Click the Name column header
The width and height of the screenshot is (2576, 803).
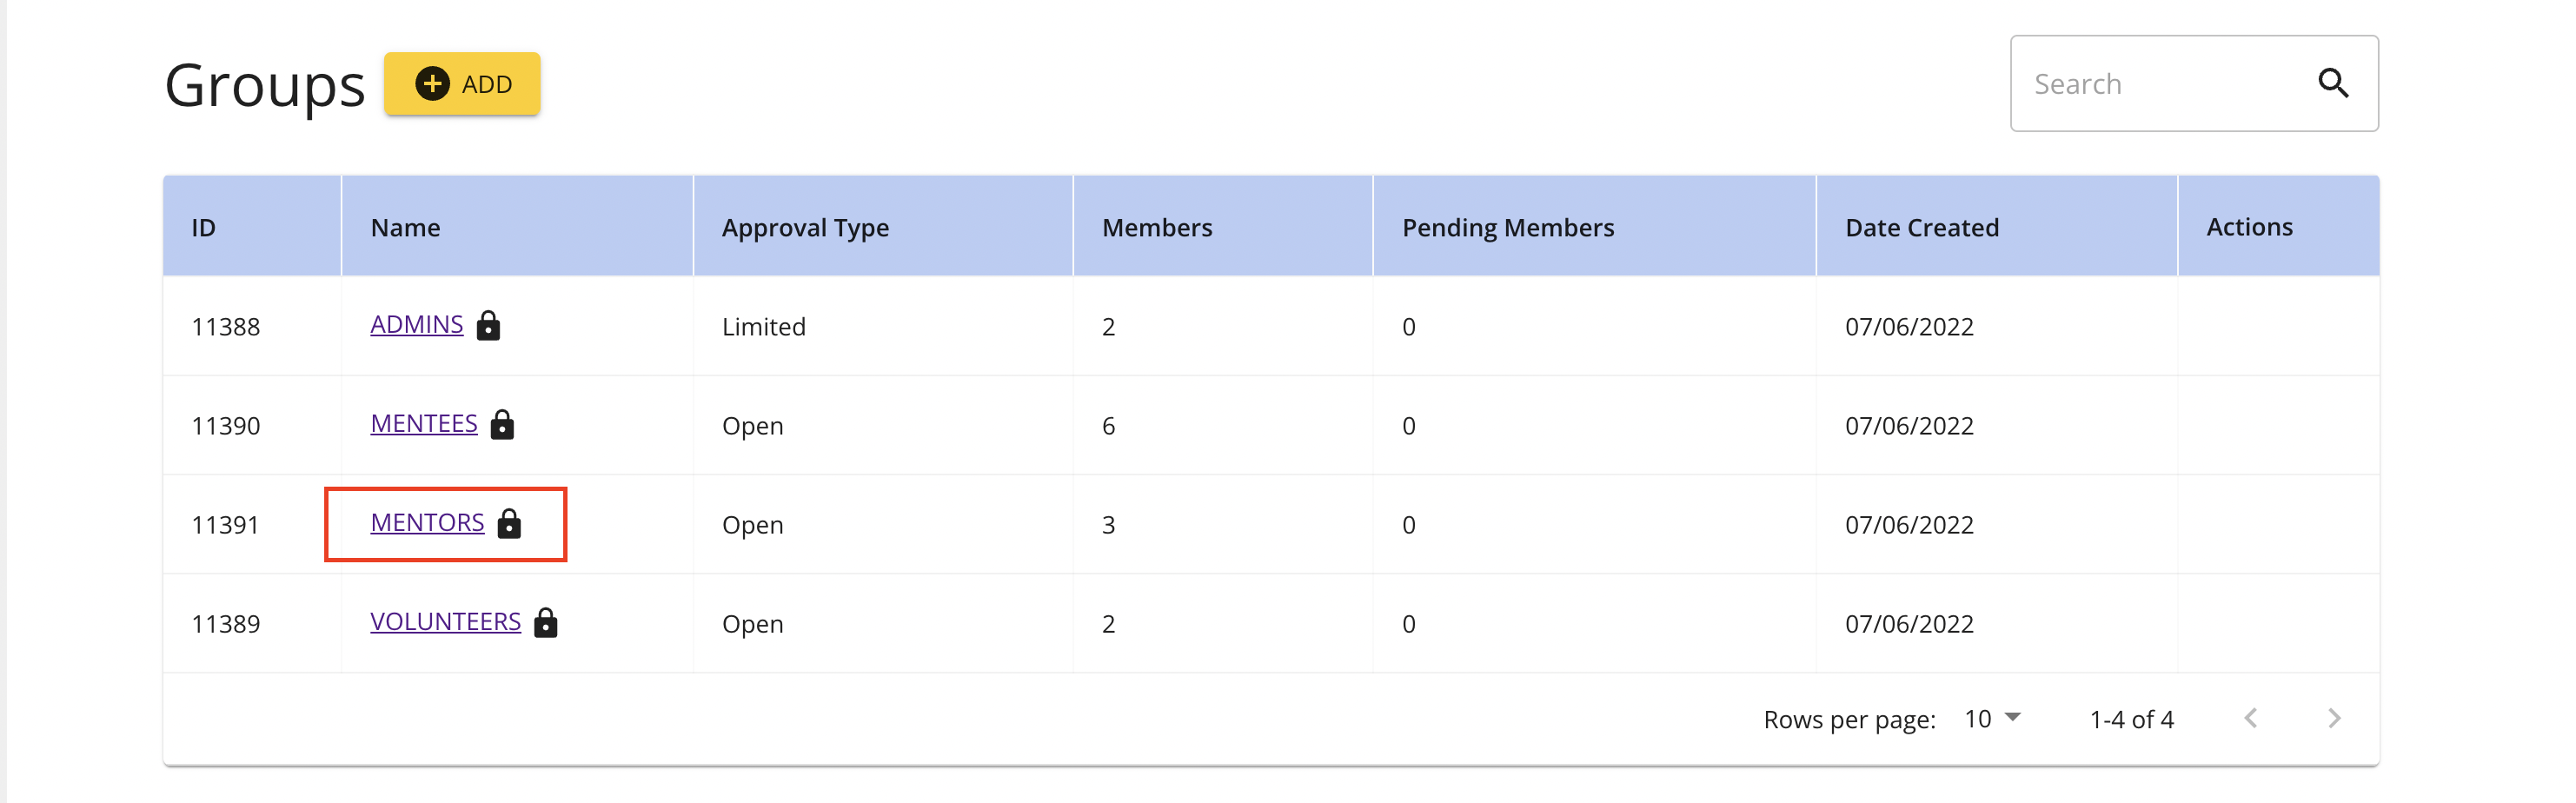(405, 227)
